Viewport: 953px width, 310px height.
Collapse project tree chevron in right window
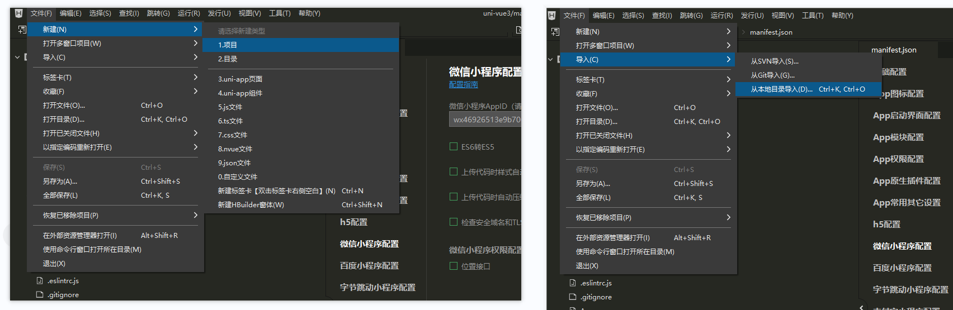[x=550, y=59]
